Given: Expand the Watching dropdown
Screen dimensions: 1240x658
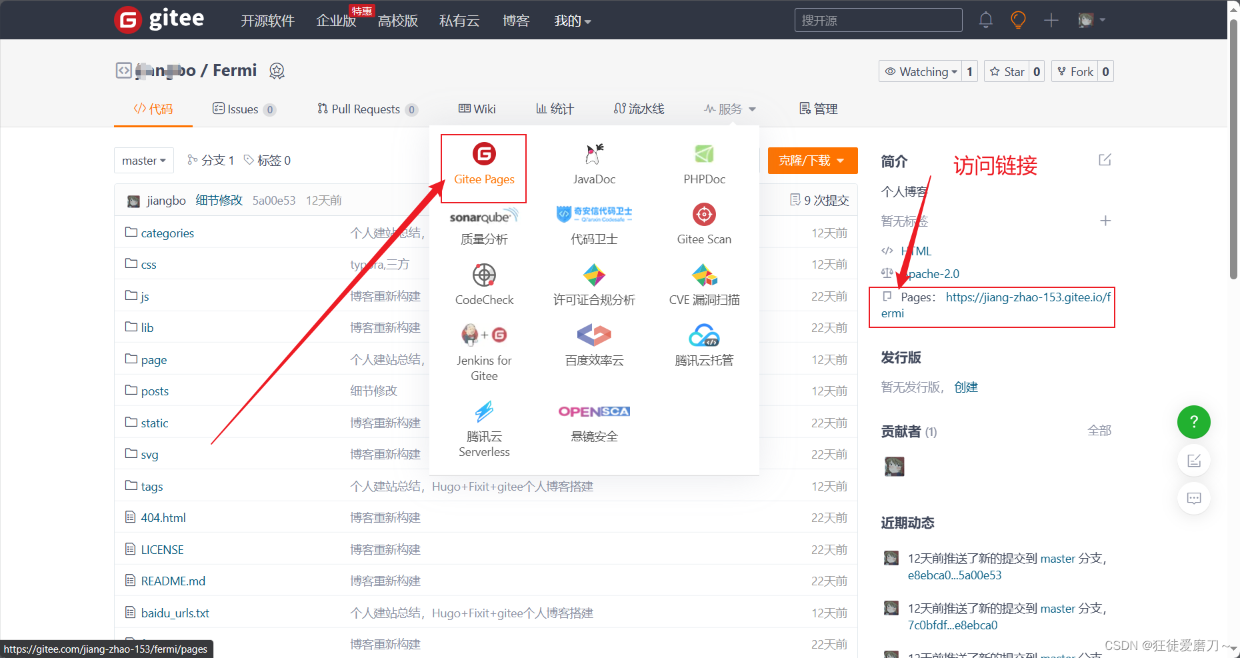Looking at the screenshot, I should coord(921,71).
